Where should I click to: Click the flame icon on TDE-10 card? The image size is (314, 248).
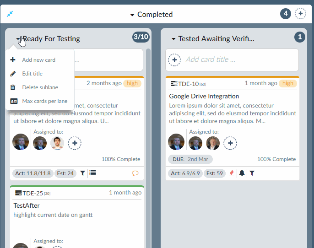(232, 173)
